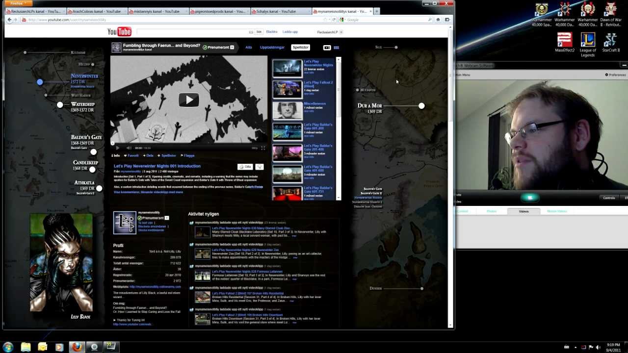
Task: Mute the video player volume icon
Action: click(x=129, y=148)
